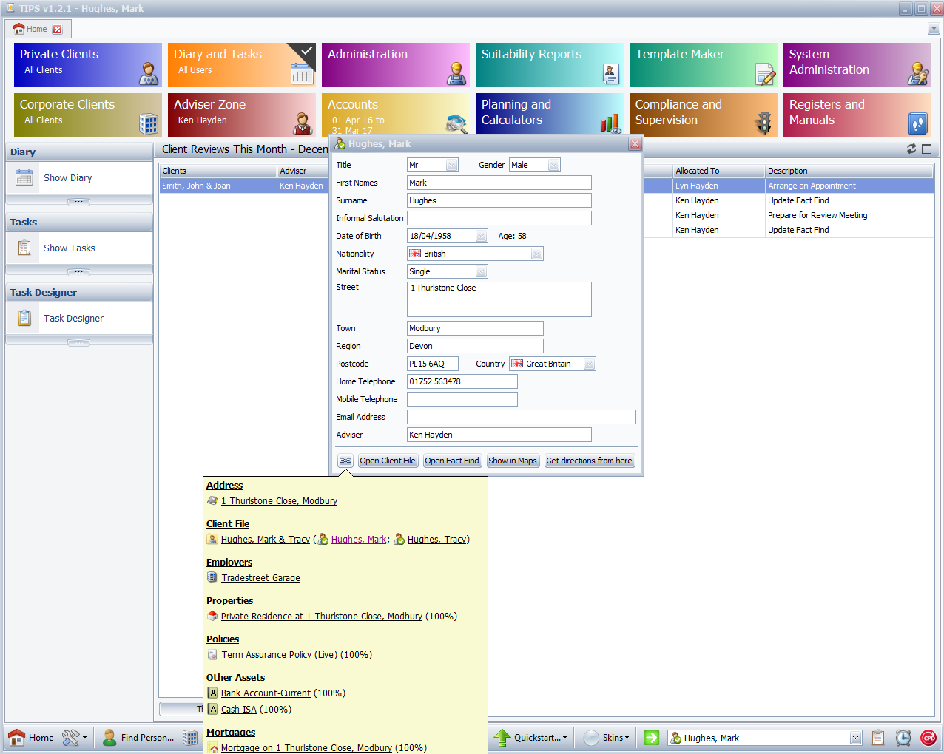
Task: Open the clock icon in bottom toolbar
Action: [903, 738]
